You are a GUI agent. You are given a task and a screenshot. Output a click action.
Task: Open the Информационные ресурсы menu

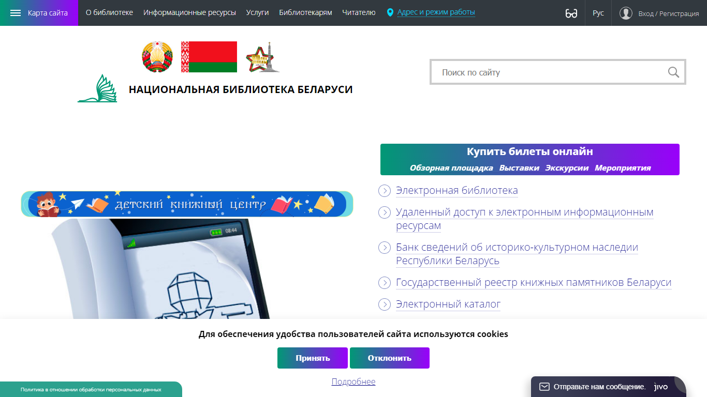(189, 12)
